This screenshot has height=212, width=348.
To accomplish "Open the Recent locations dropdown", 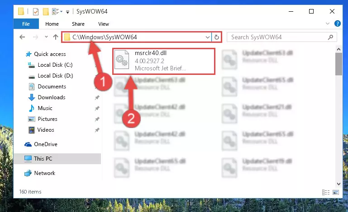I will [46, 37].
